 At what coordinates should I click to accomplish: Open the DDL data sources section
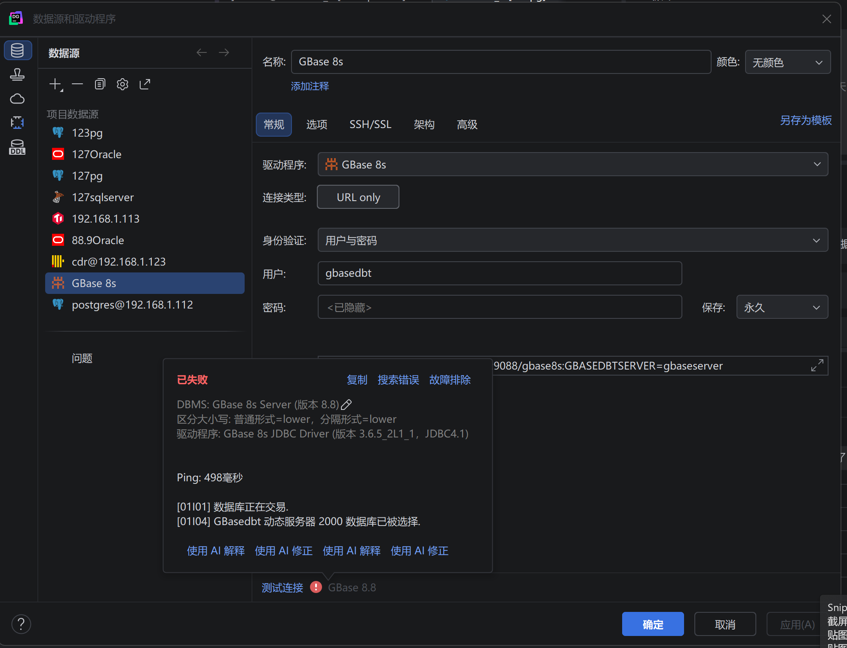(x=17, y=147)
